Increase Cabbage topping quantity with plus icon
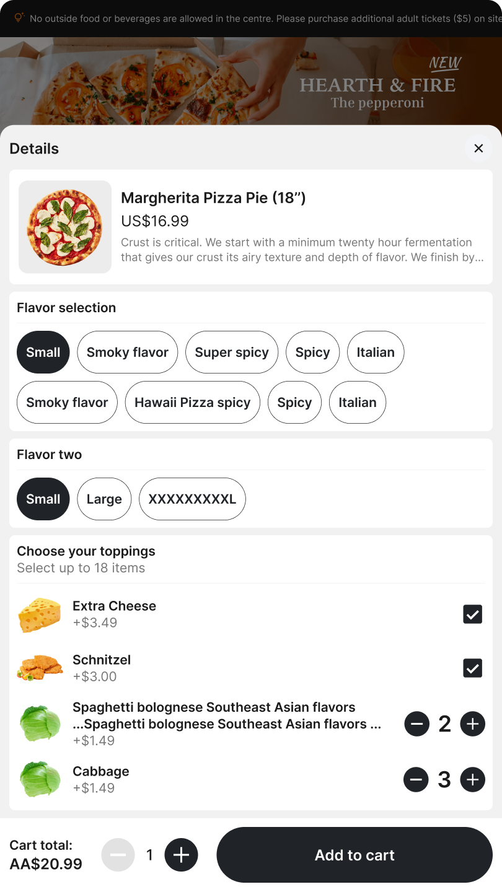 (x=472, y=779)
